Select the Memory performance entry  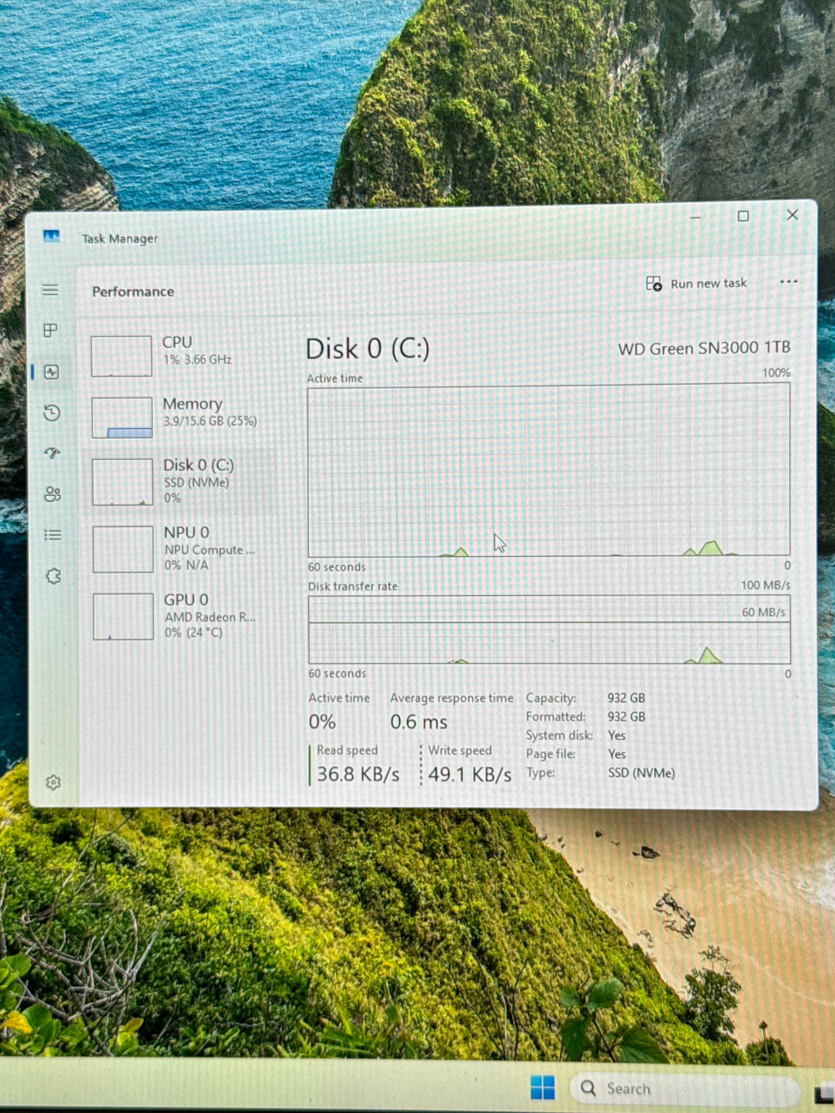pyautogui.click(x=179, y=417)
